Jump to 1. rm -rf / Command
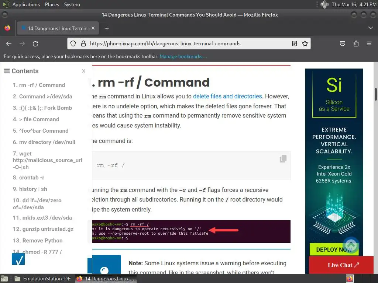The height and width of the screenshot is (283, 378). pyautogui.click(x=39, y=85)
